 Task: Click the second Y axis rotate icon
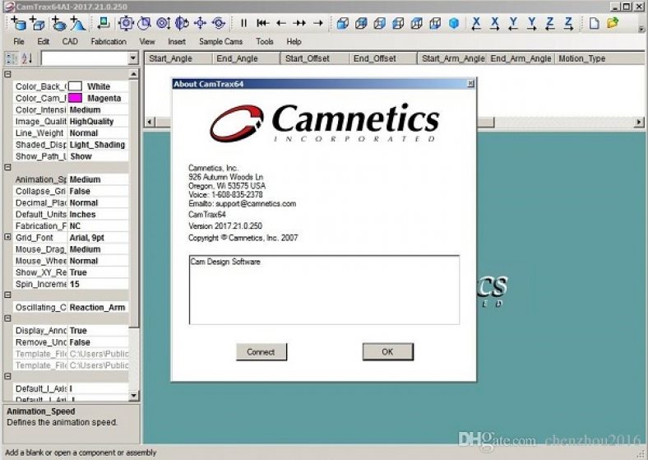tap(531, 24)
